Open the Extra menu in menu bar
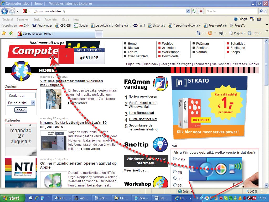269x202 pixels. click(x=65, y=19)
